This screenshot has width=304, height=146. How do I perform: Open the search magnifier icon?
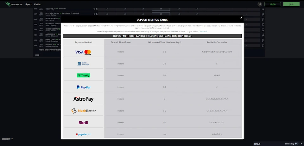click(x=260, y=4)
